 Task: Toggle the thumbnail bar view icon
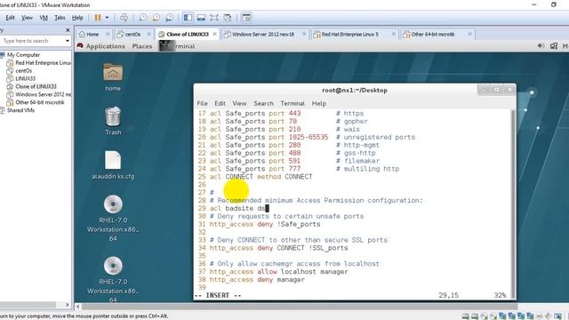click(x=201, y=18)
